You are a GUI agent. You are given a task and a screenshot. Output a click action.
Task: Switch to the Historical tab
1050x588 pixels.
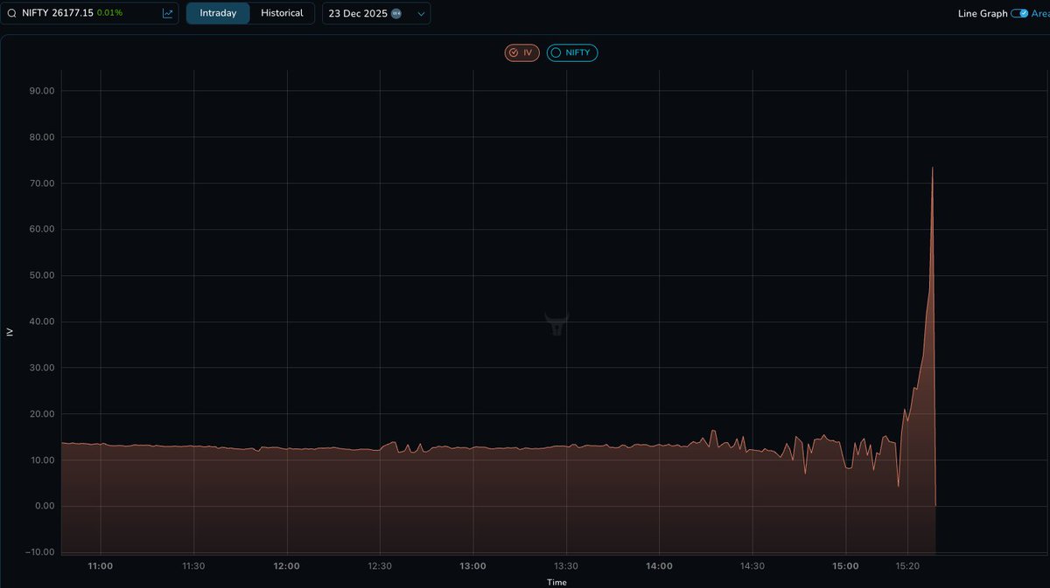click(282, 13)
